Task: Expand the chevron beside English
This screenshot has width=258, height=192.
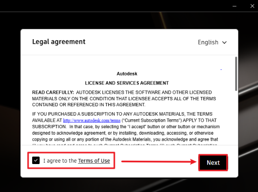Action: click(224, 42)
